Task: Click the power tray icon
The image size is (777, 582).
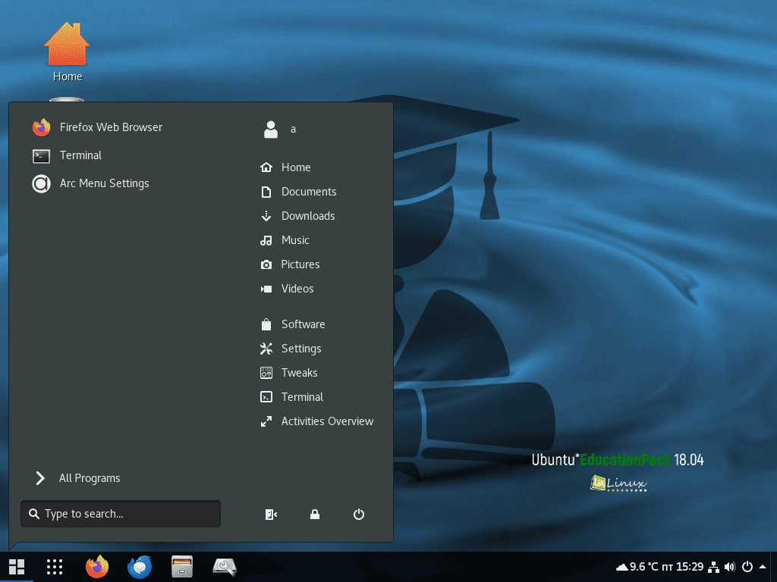Action: click(x=747, y=567)
